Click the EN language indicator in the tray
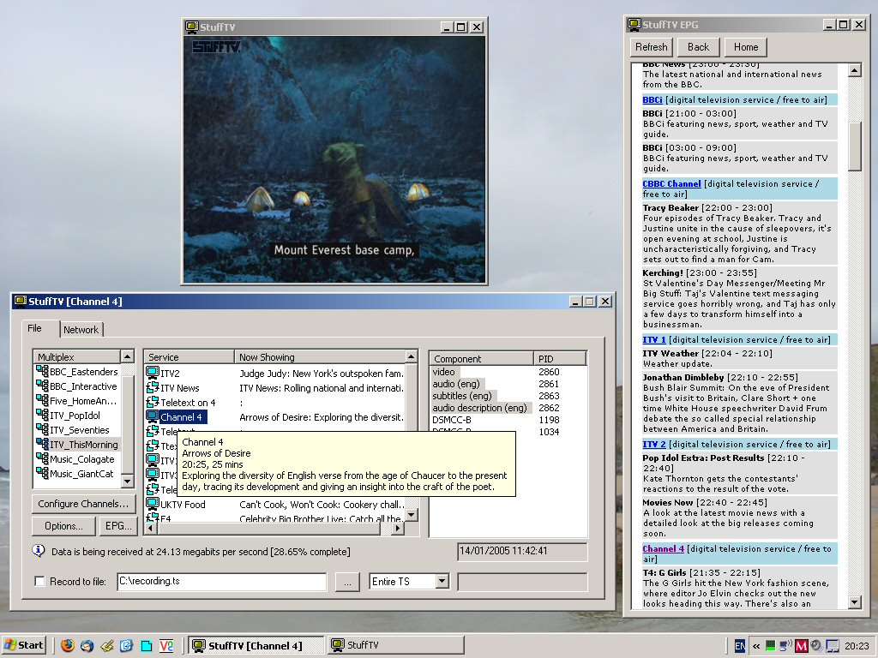Screen dimensions: 878x658 pyautogui.click(x=740, y=646)
